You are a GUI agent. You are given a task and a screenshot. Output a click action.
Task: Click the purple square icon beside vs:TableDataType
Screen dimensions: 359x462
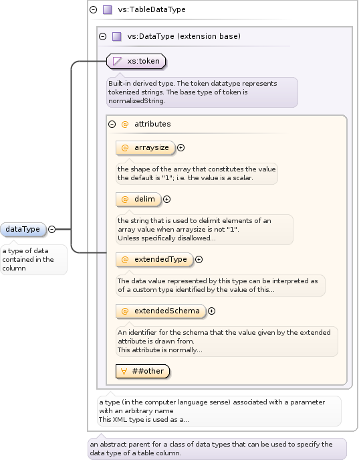pos(108,10)
